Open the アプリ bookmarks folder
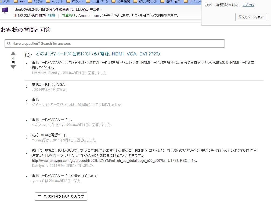The width and height of the screenshot is (271, 202). coord(6,1)
